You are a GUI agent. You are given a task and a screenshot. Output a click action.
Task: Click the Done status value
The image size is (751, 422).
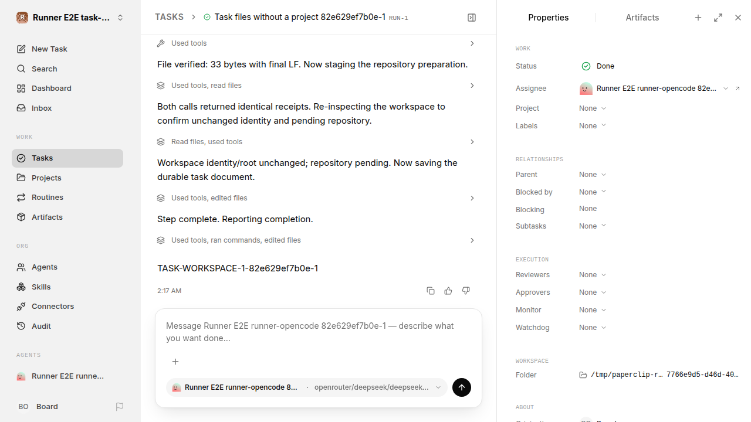[597, 66]
